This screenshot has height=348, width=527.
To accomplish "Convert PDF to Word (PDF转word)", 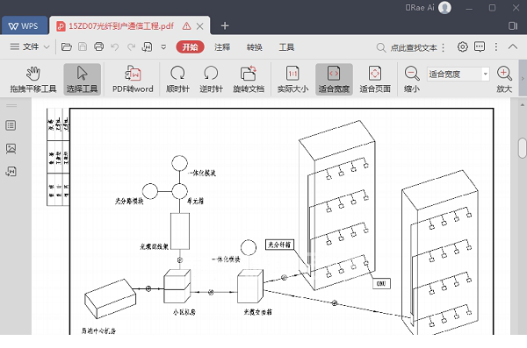I will coord(133,79).
